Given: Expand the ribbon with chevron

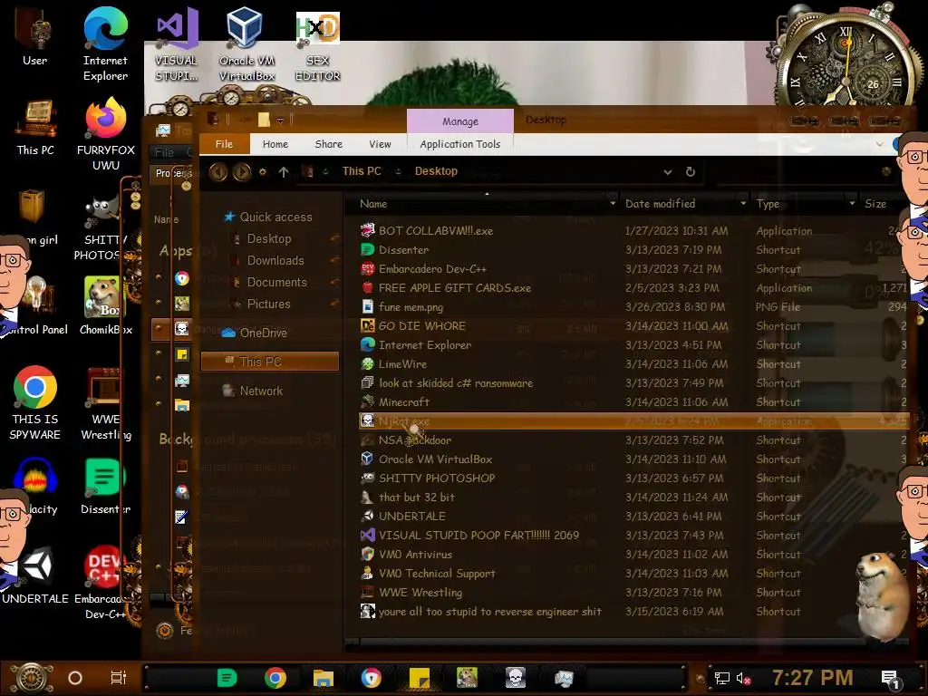Looking at the screenshot, I should (879, 144).
